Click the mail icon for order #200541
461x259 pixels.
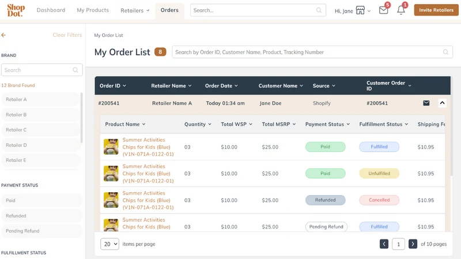tap(426, 103)
